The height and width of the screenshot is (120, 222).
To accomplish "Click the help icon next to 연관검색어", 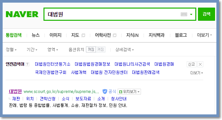I will [x=27, y=64].
